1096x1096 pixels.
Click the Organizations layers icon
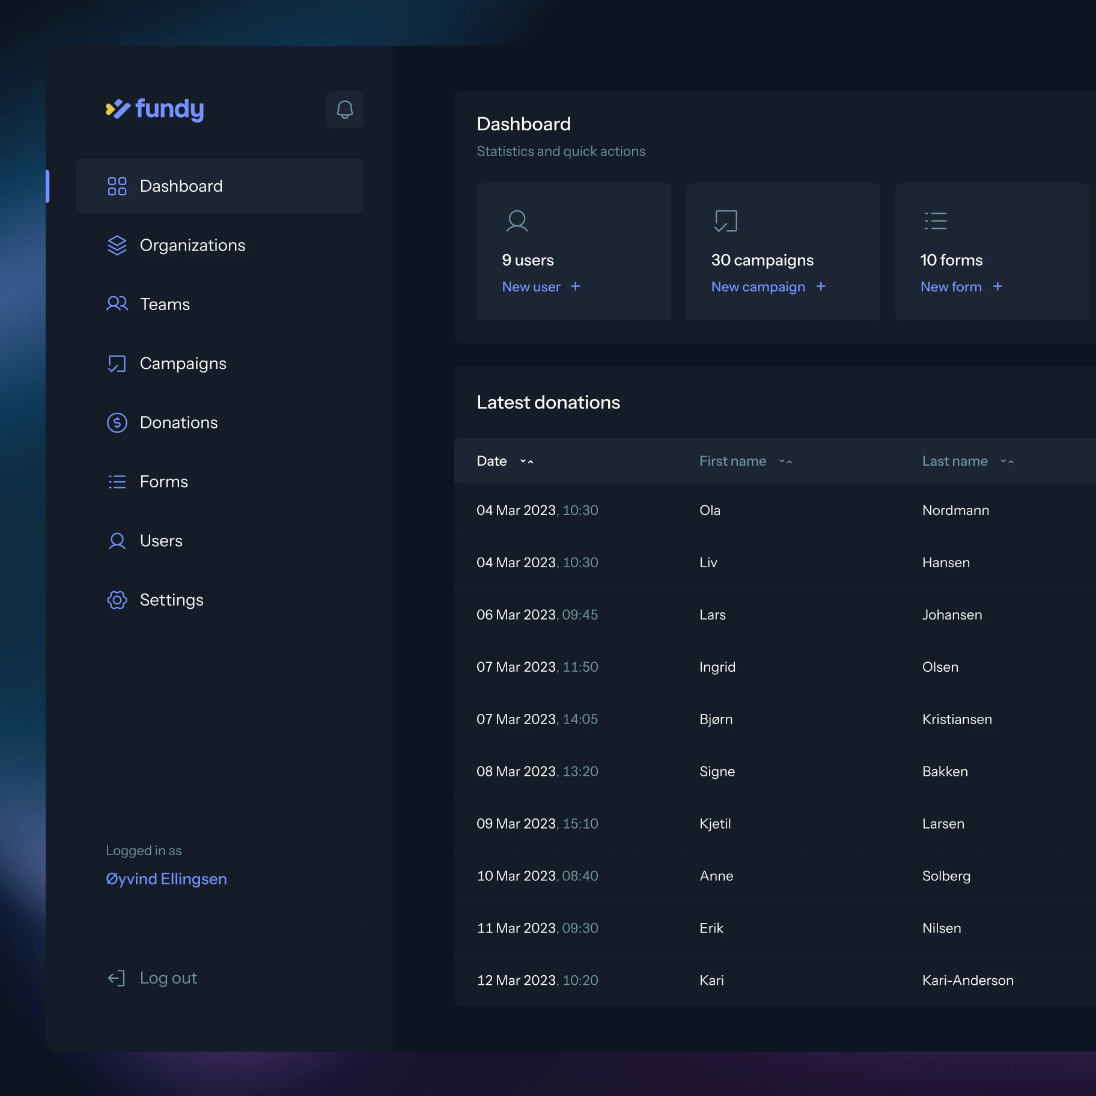point(117,245)
